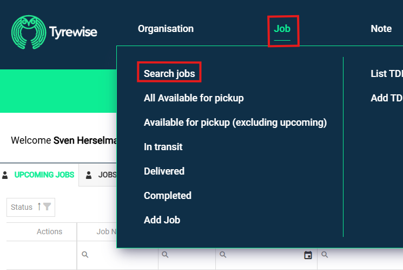The width and height of the screenshot is (403, 270).
Task: Click the search icon left of the calendar
Action: tap(223, 255)
